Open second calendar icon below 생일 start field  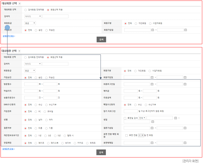[x=153, y=122]
